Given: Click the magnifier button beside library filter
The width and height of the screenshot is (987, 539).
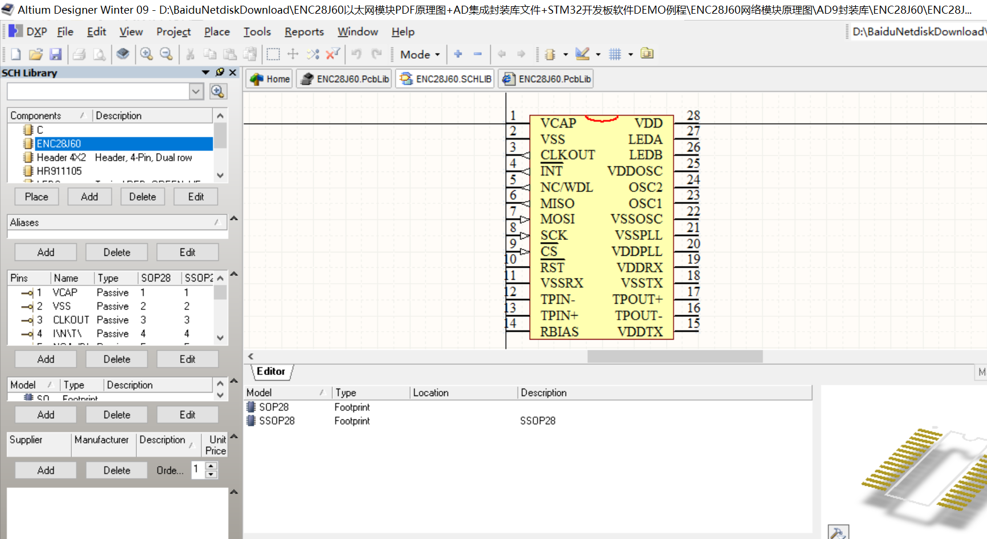Looking at the screenshot, I should click(x=218, y=91).
